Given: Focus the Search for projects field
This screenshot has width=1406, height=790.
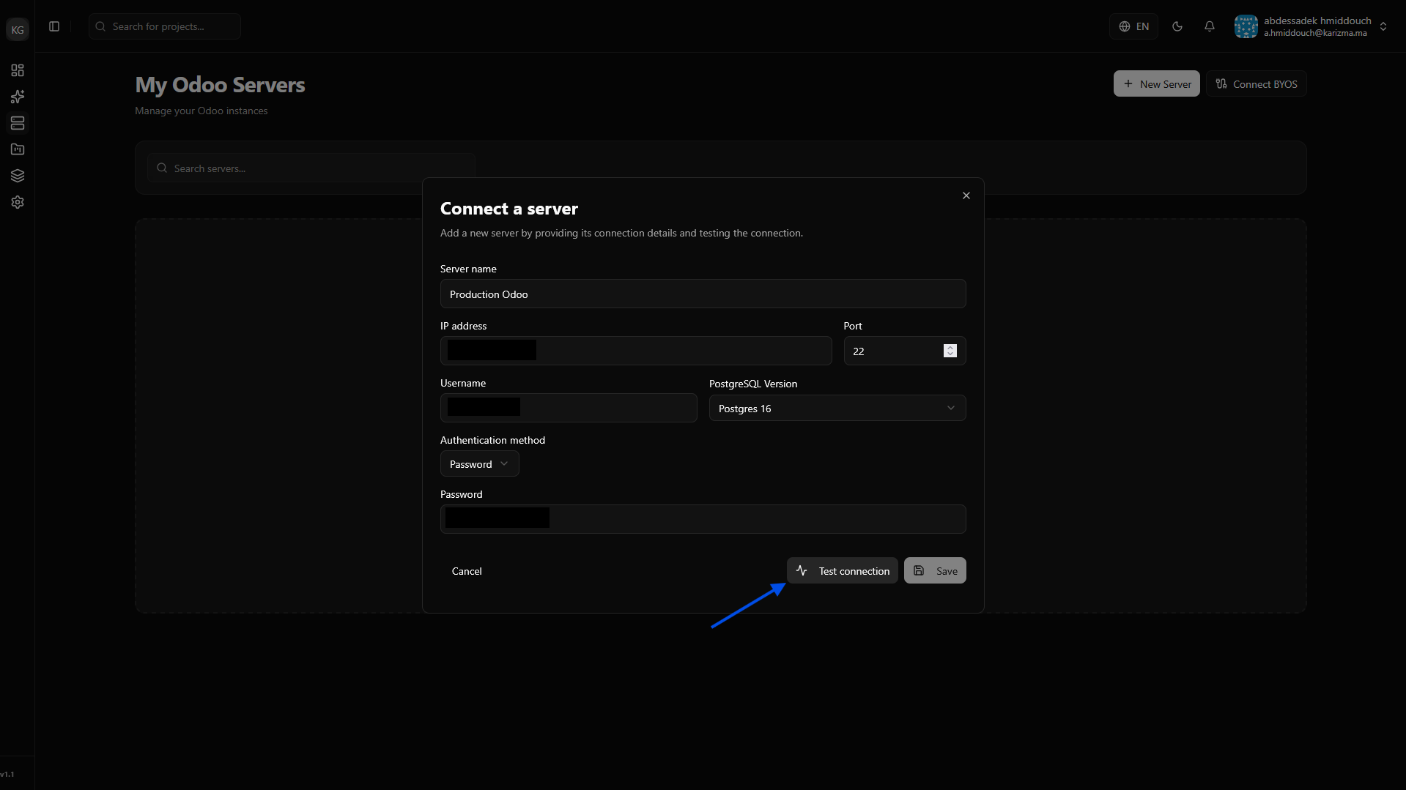Looking at the screenshot, I should 165,26.
